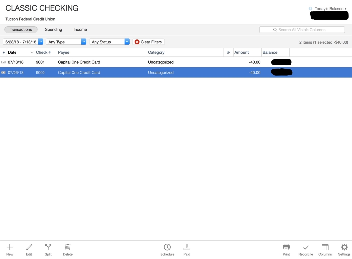Click the Search All Visible Columns field

point(302,30)
